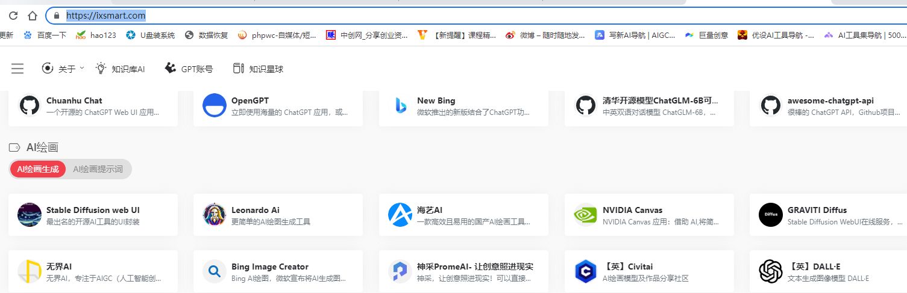Open the 优设AI工具导航 bookmark
Image resolution: width=907 pixels, height=293 pixels.
(776, 35)
